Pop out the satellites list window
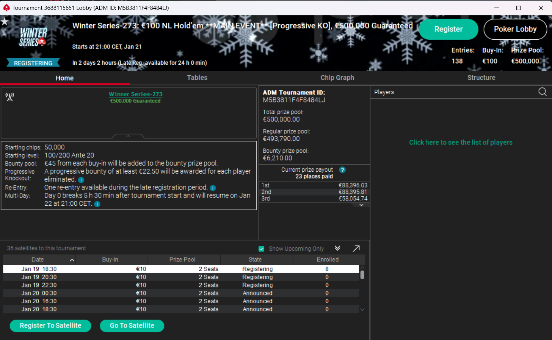Viewport: 552px width, 340px height. click(x=356, y=248)
